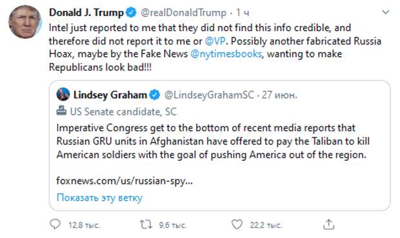Click Lindsey Graham's verified badge icon
400x238 pixels.
[155, 95]
